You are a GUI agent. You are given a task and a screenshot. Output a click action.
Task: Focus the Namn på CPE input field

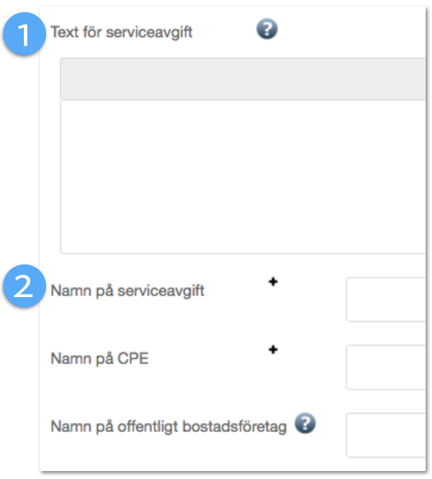(386, 367)
